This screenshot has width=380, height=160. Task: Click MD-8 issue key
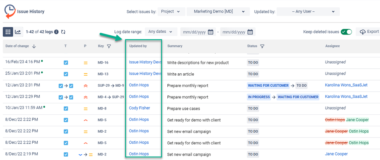tap(102, 109)
